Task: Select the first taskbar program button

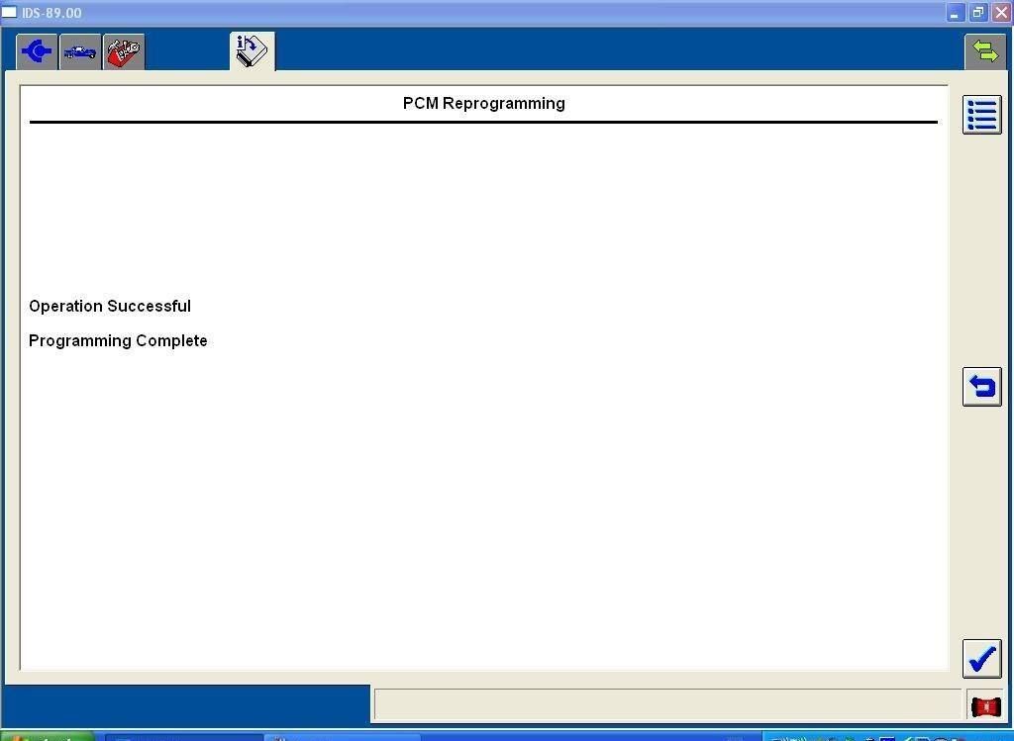Action: tap(183, 737)
